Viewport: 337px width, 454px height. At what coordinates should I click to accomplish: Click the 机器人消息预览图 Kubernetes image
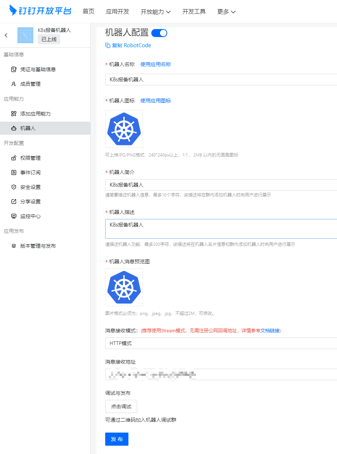pos(124,287)
